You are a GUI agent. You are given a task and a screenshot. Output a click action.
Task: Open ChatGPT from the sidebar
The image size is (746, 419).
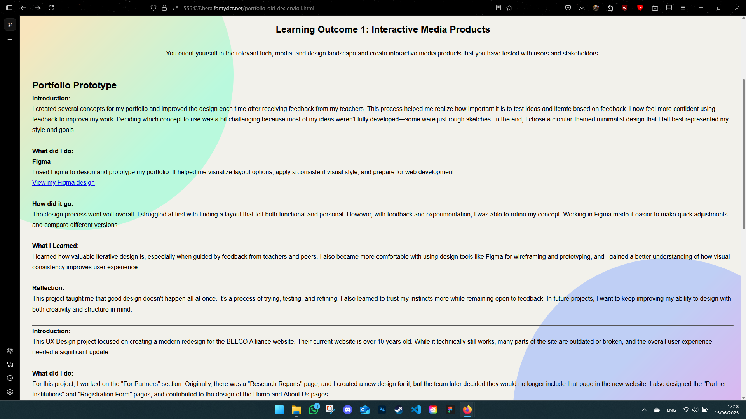10,351
